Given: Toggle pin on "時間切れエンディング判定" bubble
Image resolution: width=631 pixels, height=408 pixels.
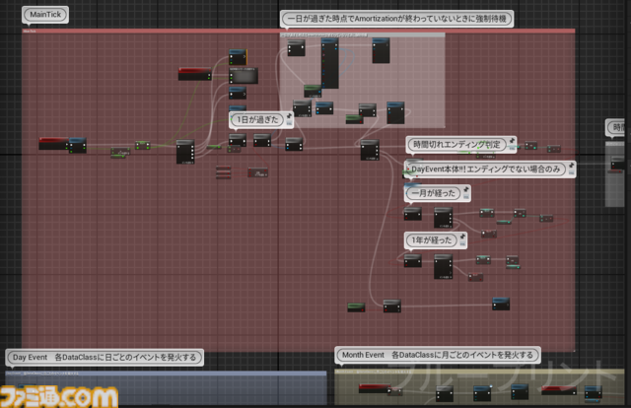Looking at the screenshot, I should click(514, 141).
